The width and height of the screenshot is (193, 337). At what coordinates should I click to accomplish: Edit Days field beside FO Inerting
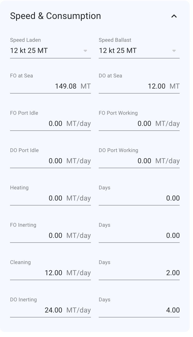click(x=139, y=236)
